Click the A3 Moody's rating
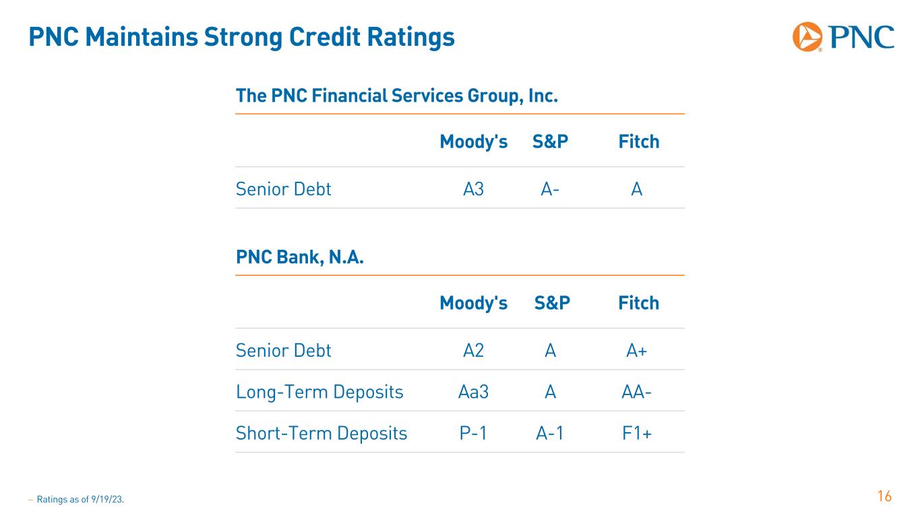 (x=473, y=190)
